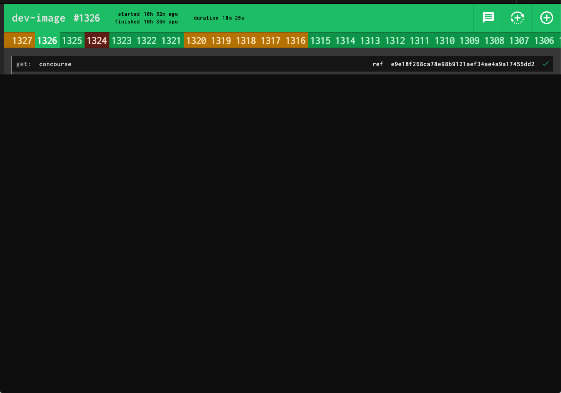Open build 1308 tab

pos(494,40)
